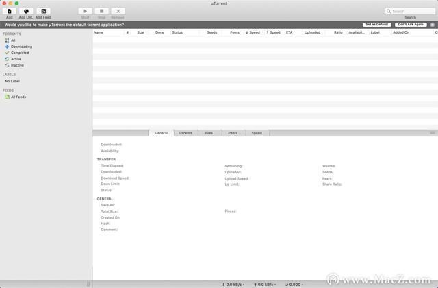
Task: Open the 0.000 ratio menu in the status bar
Action: 294,285
